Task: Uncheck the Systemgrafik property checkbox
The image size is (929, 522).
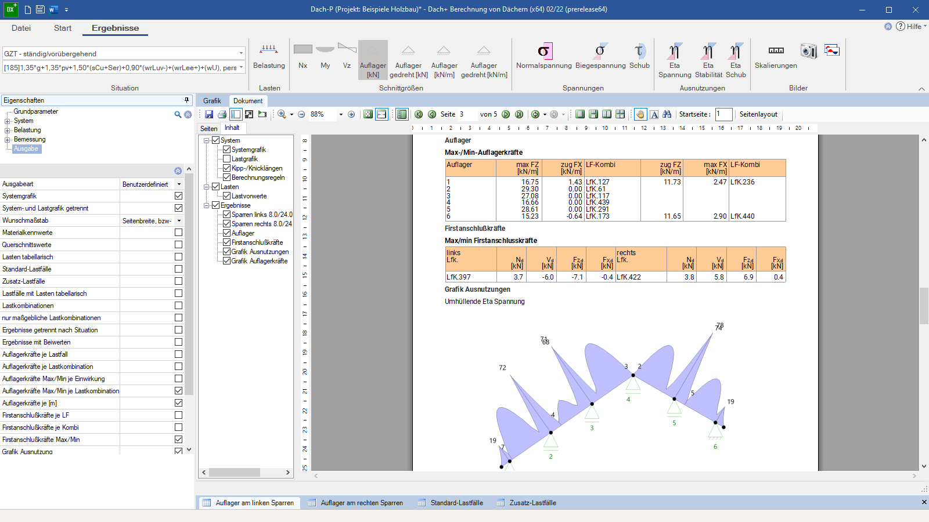Action: (178, 196)
